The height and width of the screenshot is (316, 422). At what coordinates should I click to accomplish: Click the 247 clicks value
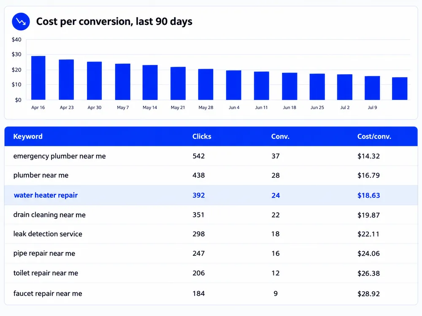point(199,253)
